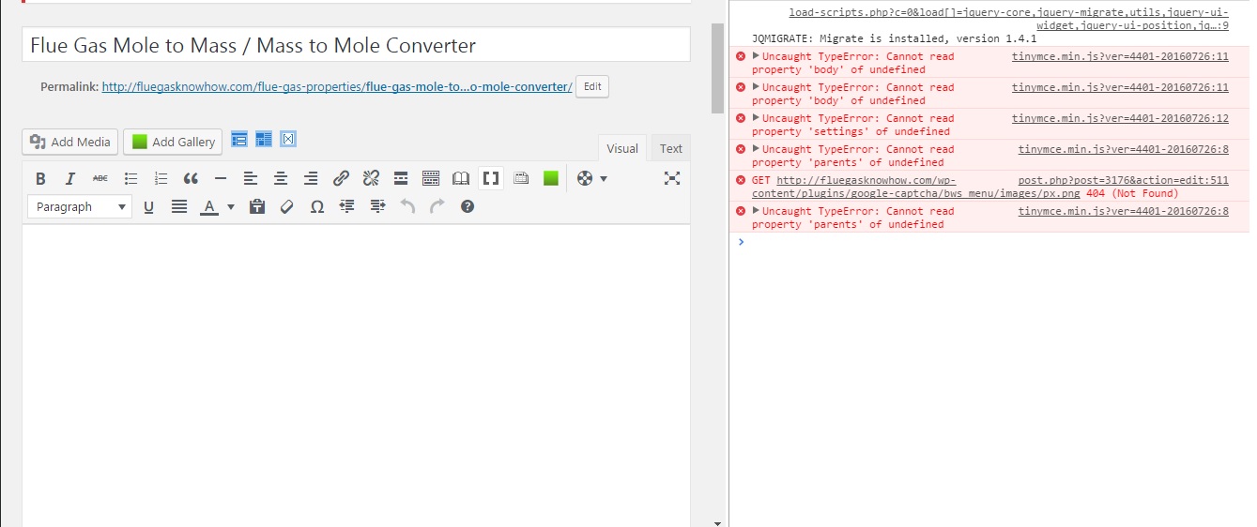
Task: Toggle the toolbar with keyboard-style icon
Action: coord(431,178)
